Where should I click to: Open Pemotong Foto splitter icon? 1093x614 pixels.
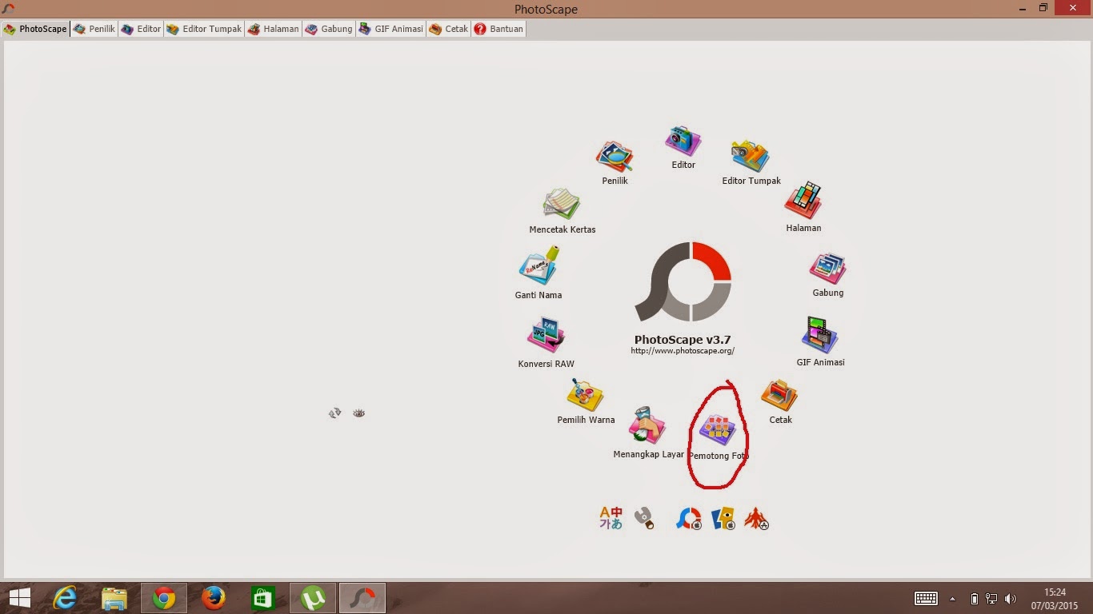(717, 430)
